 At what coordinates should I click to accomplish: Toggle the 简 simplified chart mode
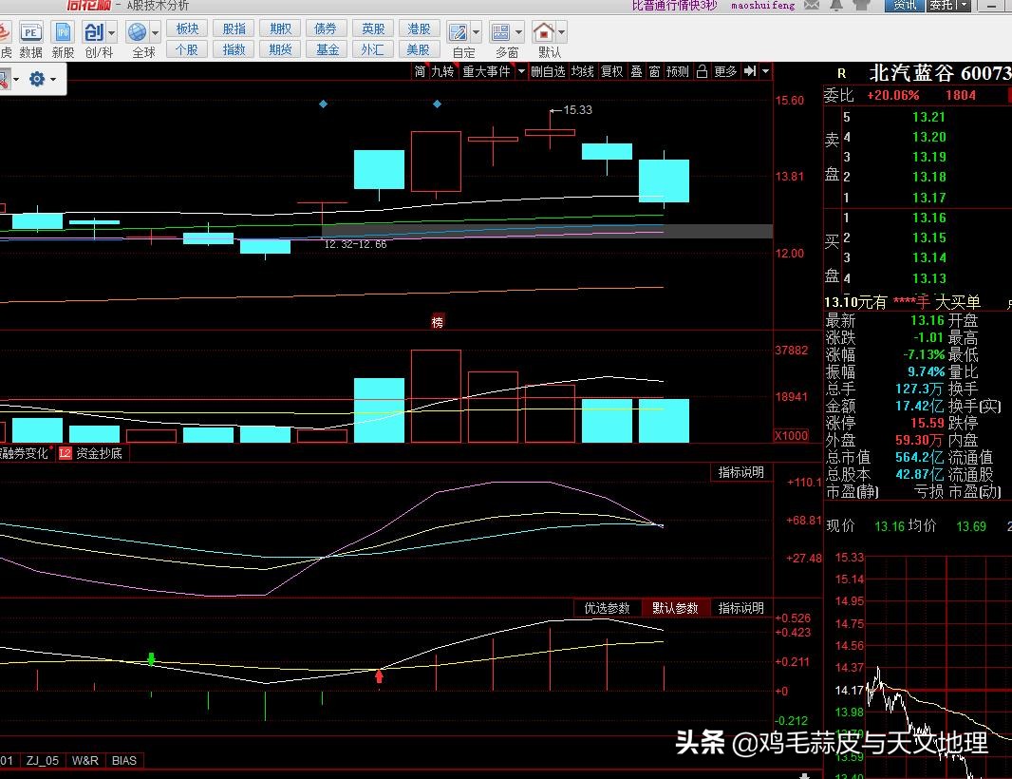[420, 71]
